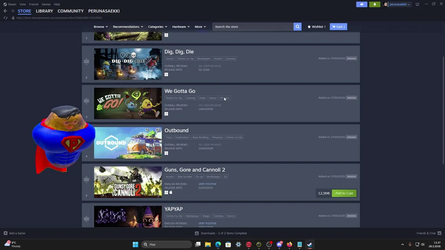This screenshot has height=250, width=445.
Task: Open the Windows Start button
Action: click(135, 244)
